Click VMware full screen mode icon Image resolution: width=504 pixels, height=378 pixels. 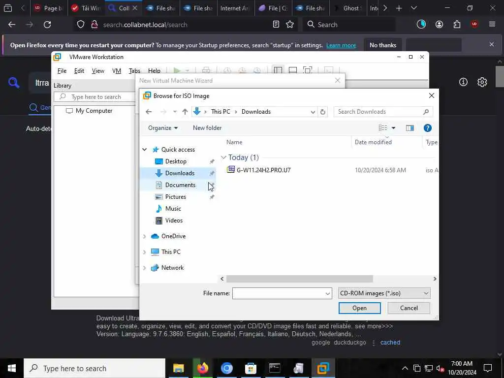[x=308, y=70]
